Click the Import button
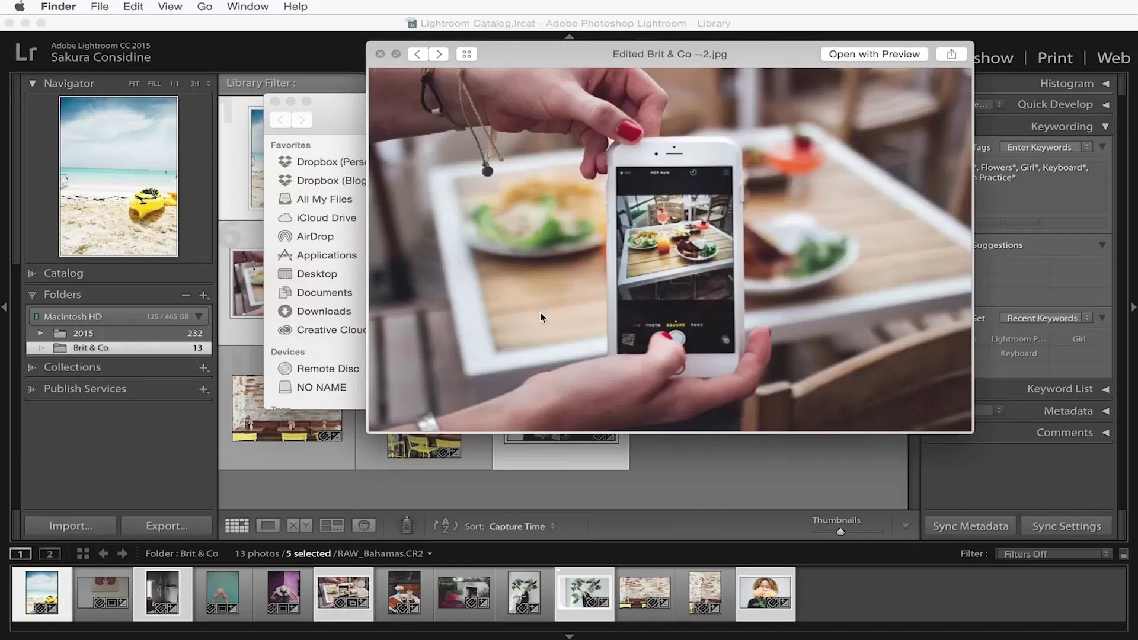This screenshot has width=1138, height=640. point(71,526)
